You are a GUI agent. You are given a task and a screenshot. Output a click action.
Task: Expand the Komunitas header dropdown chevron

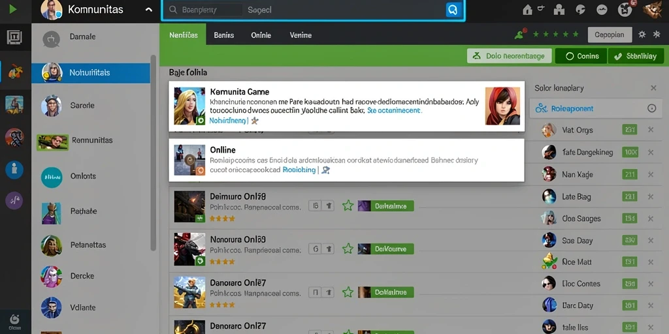(149, 9)
